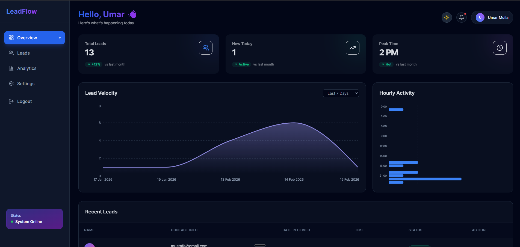Click the Analytics bar chart icon

coord(11,68)
